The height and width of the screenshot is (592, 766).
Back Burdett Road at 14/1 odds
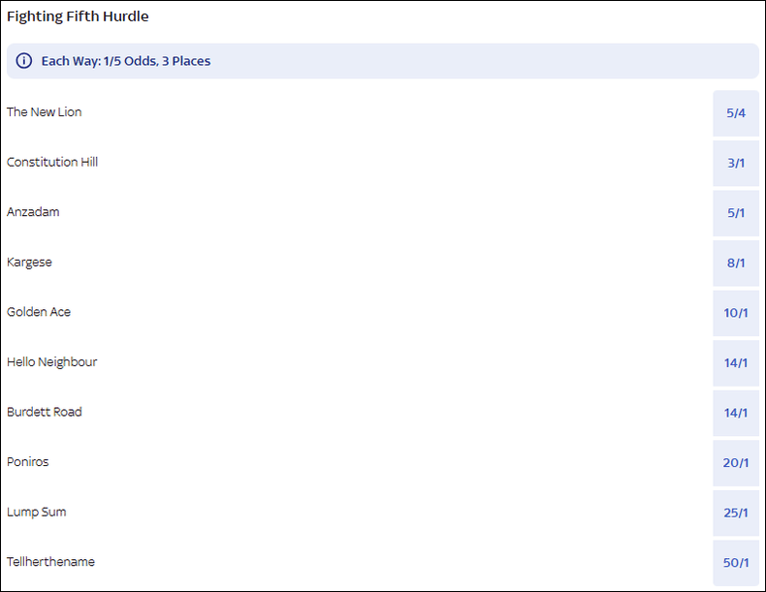736,413
